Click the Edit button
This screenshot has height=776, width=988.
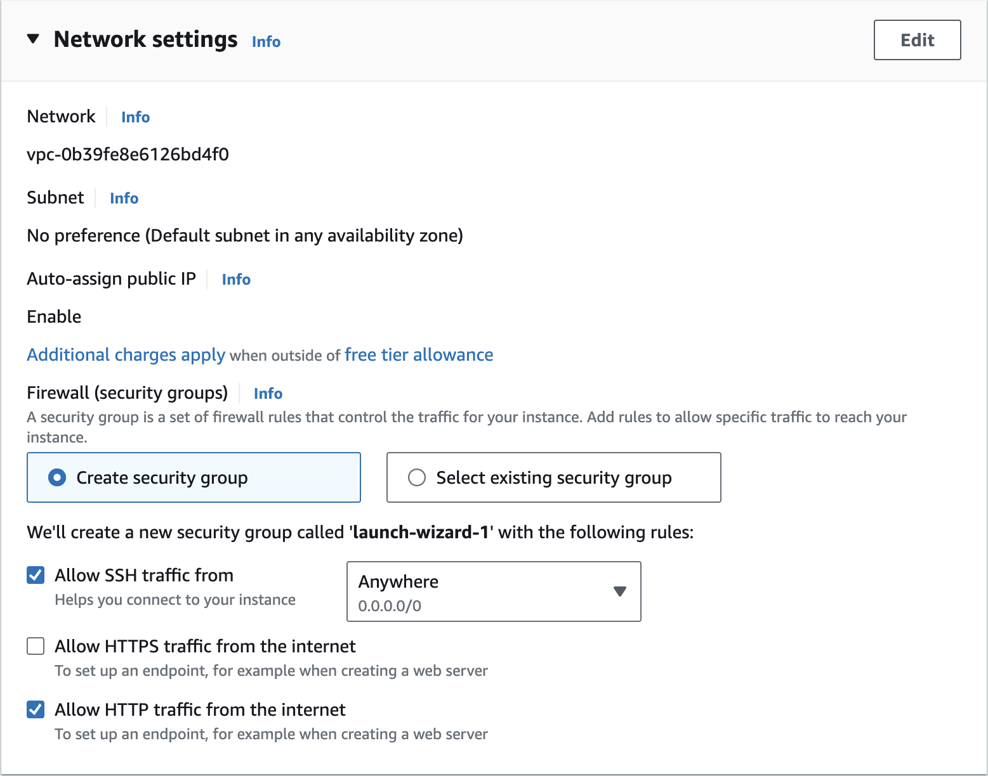917,40
